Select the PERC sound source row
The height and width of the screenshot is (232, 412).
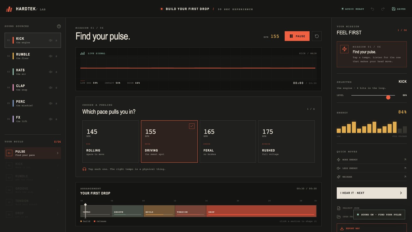coord(33,103)
